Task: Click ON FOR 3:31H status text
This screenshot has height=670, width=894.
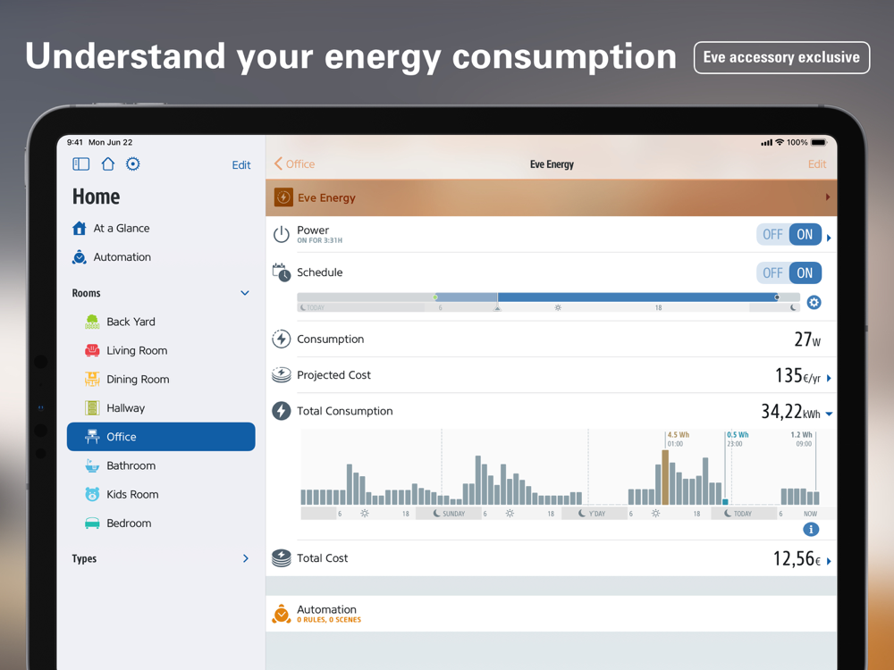Action: coord(319,240)
